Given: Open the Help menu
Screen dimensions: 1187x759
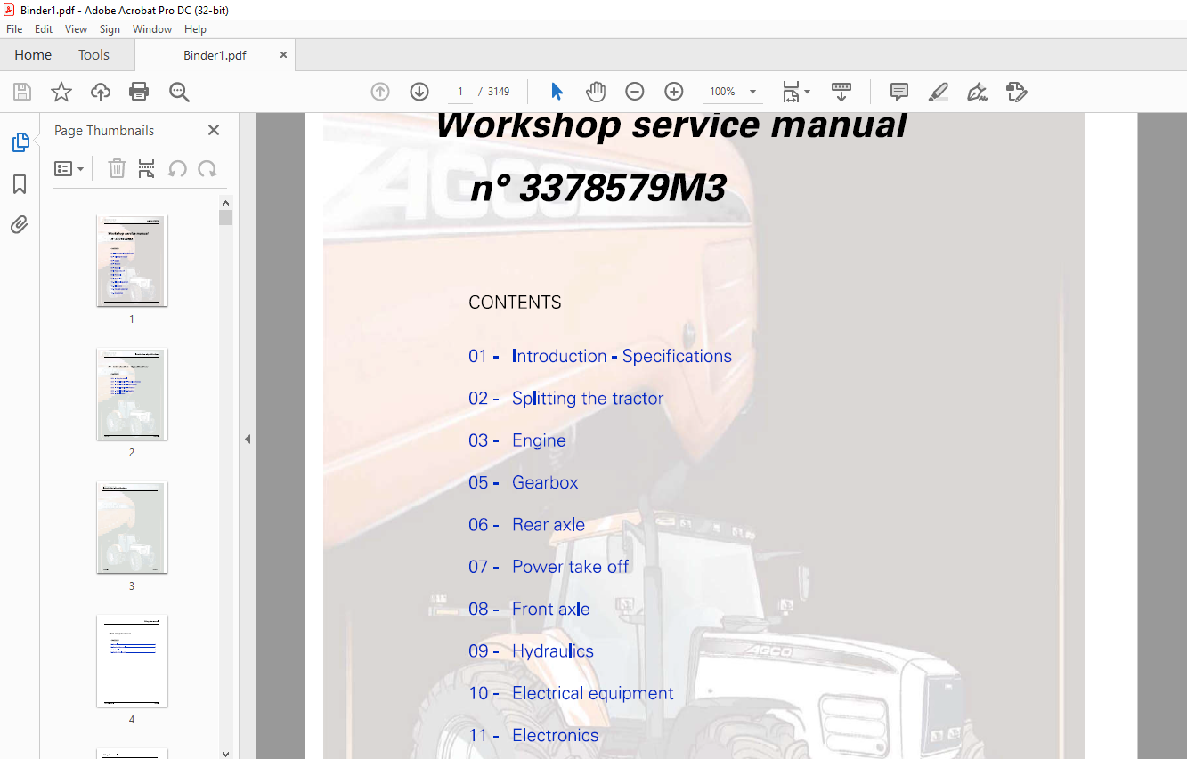Looking at the screenshot, I should click(x=195, y=29).
